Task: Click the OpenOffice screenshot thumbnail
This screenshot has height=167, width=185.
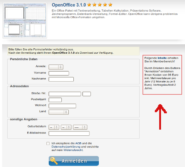Action: point(25,20)
